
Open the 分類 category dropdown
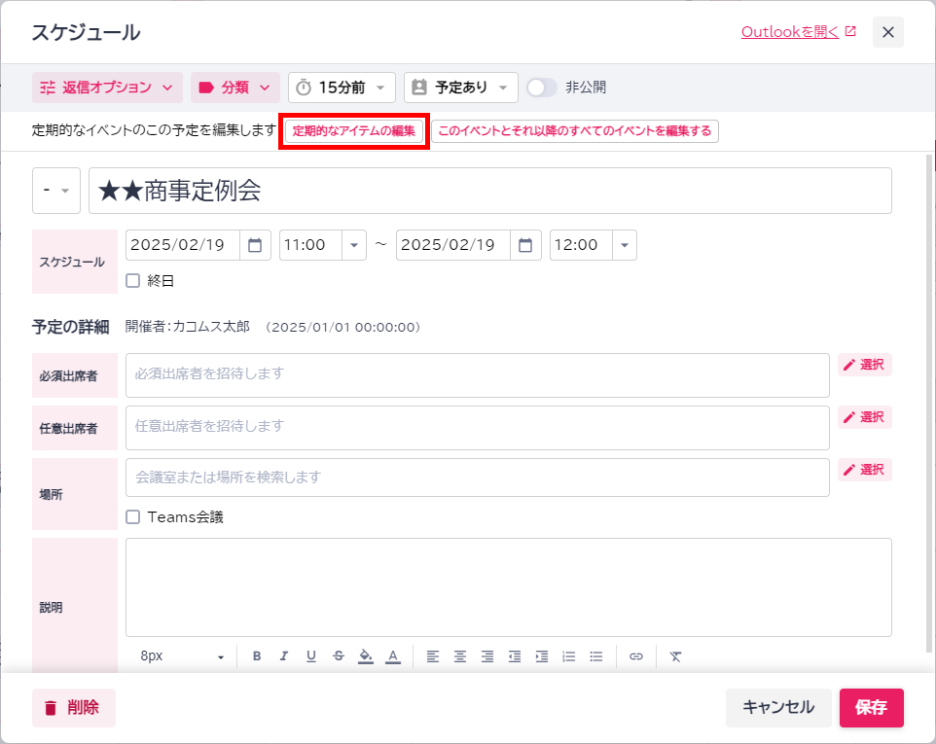click(235, 88)
